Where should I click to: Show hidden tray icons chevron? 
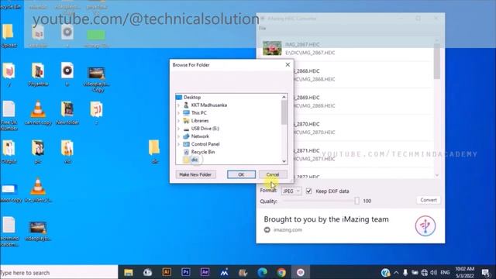[x=396, y=272]
